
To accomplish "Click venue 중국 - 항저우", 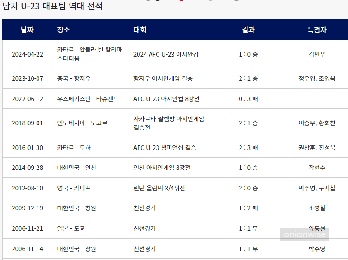I will (x=74, y=78).
